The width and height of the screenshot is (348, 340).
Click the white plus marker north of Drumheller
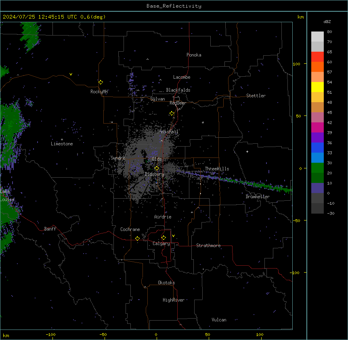(247, 151)
